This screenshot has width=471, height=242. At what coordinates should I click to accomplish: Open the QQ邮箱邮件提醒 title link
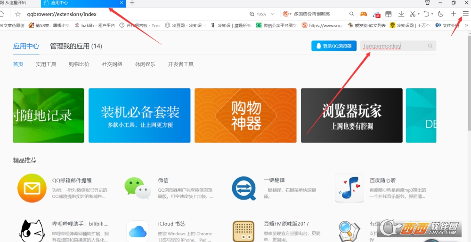(72, 180)
